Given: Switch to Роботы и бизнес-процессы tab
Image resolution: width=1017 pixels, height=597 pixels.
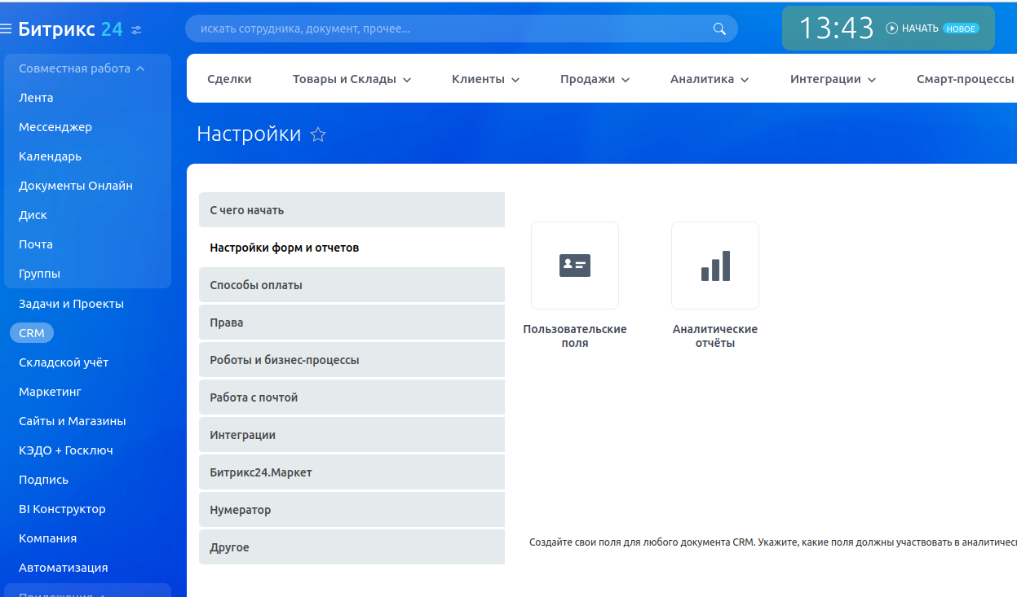Looking at the screenshot, I should tap(284, 360).
